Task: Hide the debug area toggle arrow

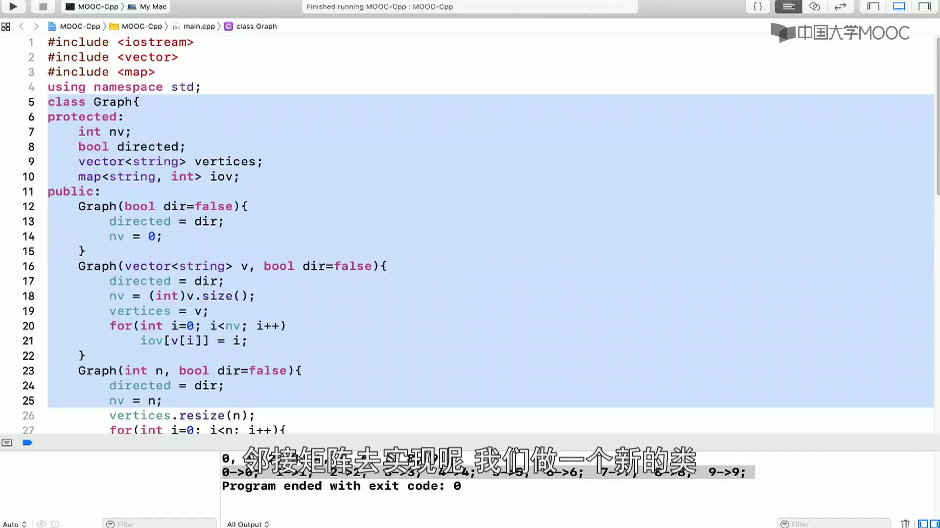Action: 6,442
